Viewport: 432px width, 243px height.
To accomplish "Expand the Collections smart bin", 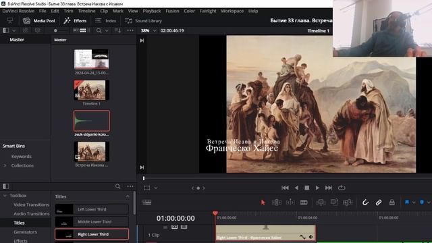I will 5,165.
